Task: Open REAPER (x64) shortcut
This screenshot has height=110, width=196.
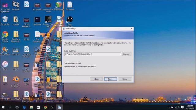Action: pyautogui.click(x=59, y=6)
